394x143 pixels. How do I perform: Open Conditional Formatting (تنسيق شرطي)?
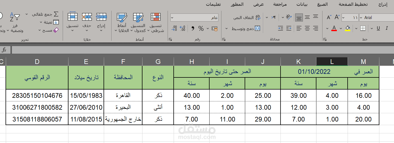coord(156,23)
